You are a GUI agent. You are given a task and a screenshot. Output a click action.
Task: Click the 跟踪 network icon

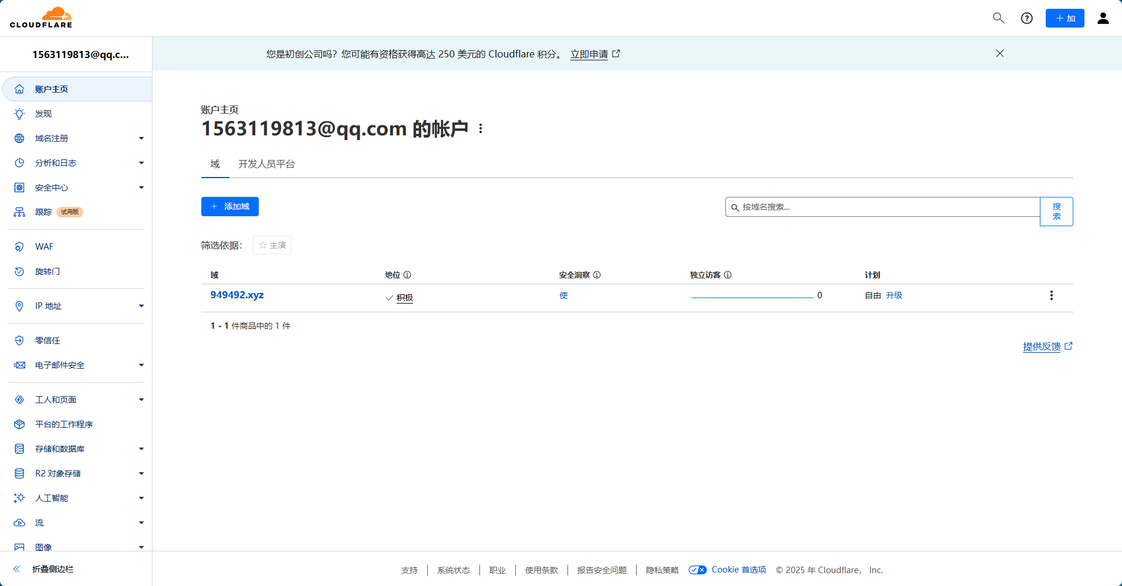(19, 212)
